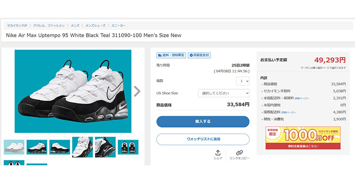Click the 1000円OFF registration banner
Screen dimensions: 355x183
tap(303, 138)
